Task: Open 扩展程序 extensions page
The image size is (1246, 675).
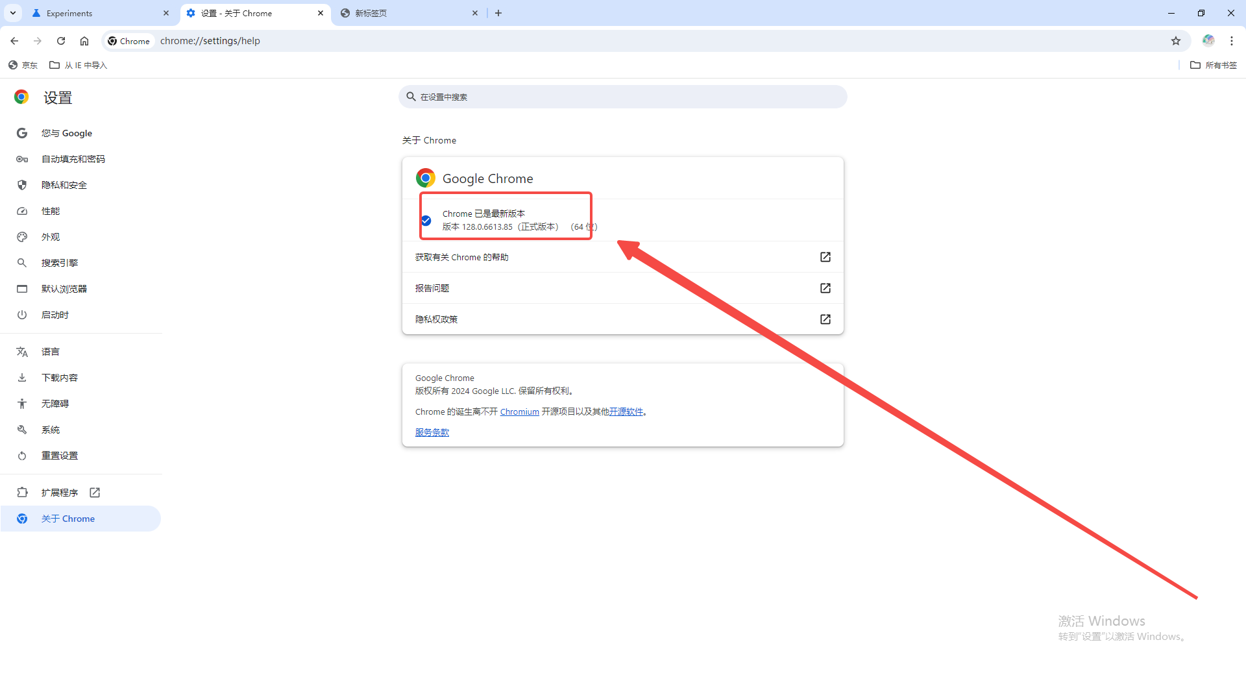Action: click(x=81, y=493)
